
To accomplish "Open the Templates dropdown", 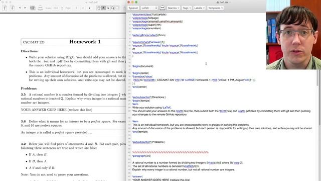I will (x=215, y=8).
